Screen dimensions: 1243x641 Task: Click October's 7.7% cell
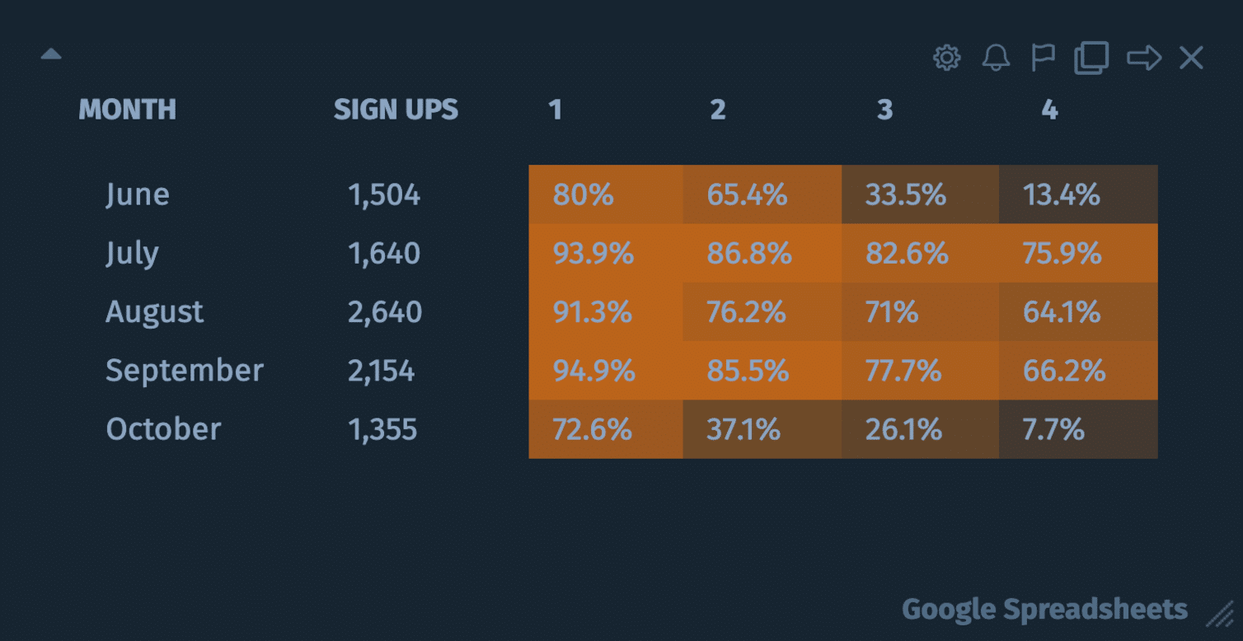tap(1078, 429)
